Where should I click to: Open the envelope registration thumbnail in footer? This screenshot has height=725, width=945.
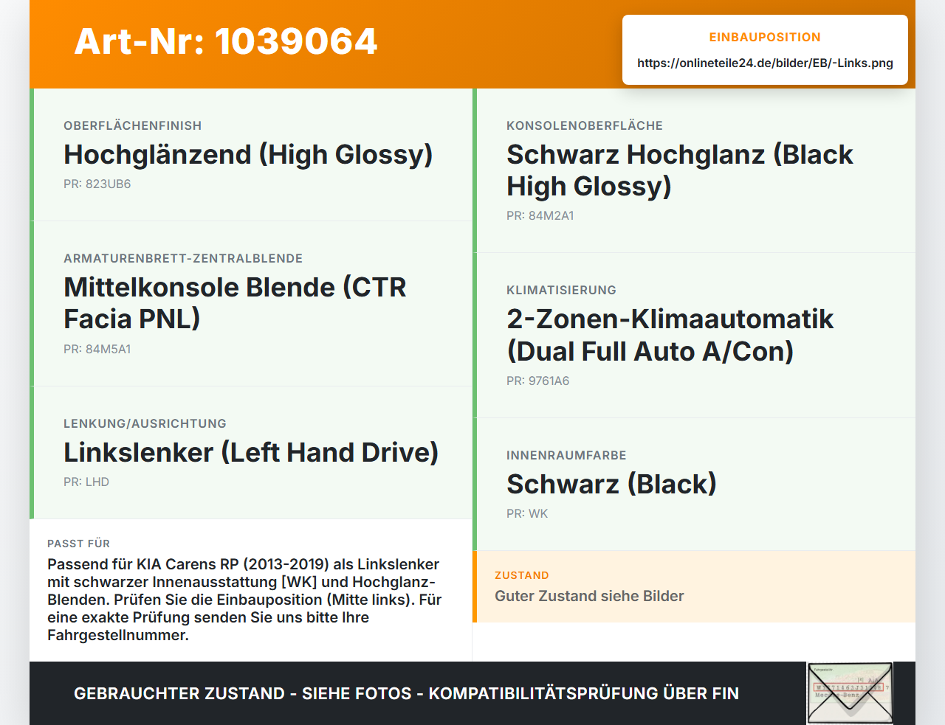(x=850, y=693)
